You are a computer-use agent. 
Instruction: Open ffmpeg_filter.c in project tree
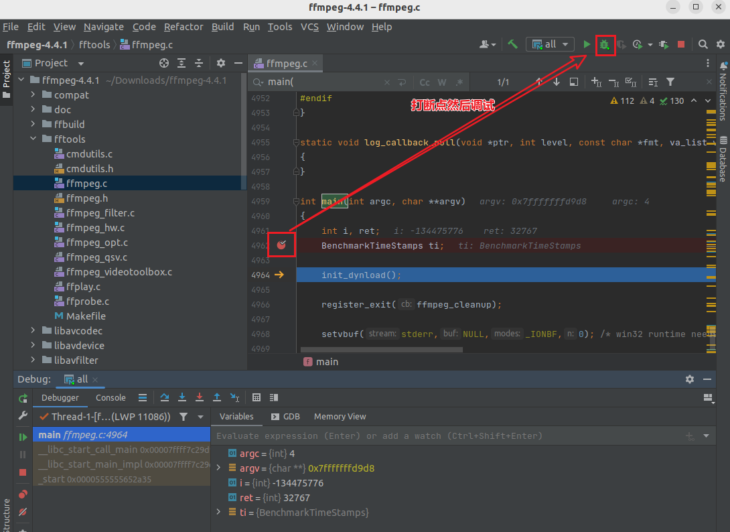pyautogui.click(x=100, y=213)
